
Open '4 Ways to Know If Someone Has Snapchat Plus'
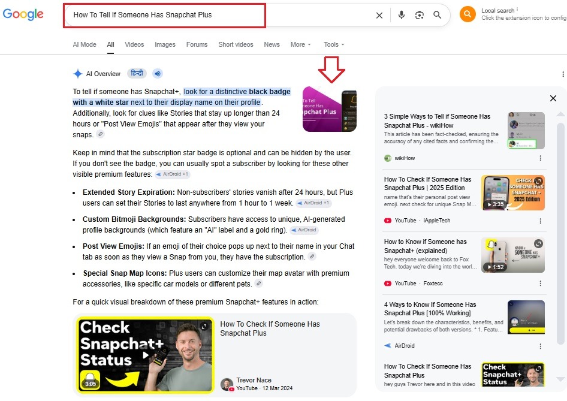[x=430, y=309]
